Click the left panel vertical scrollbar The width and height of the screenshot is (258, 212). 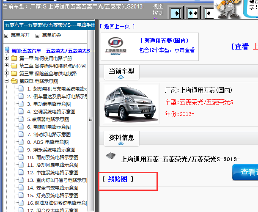[x=91, y=120]
